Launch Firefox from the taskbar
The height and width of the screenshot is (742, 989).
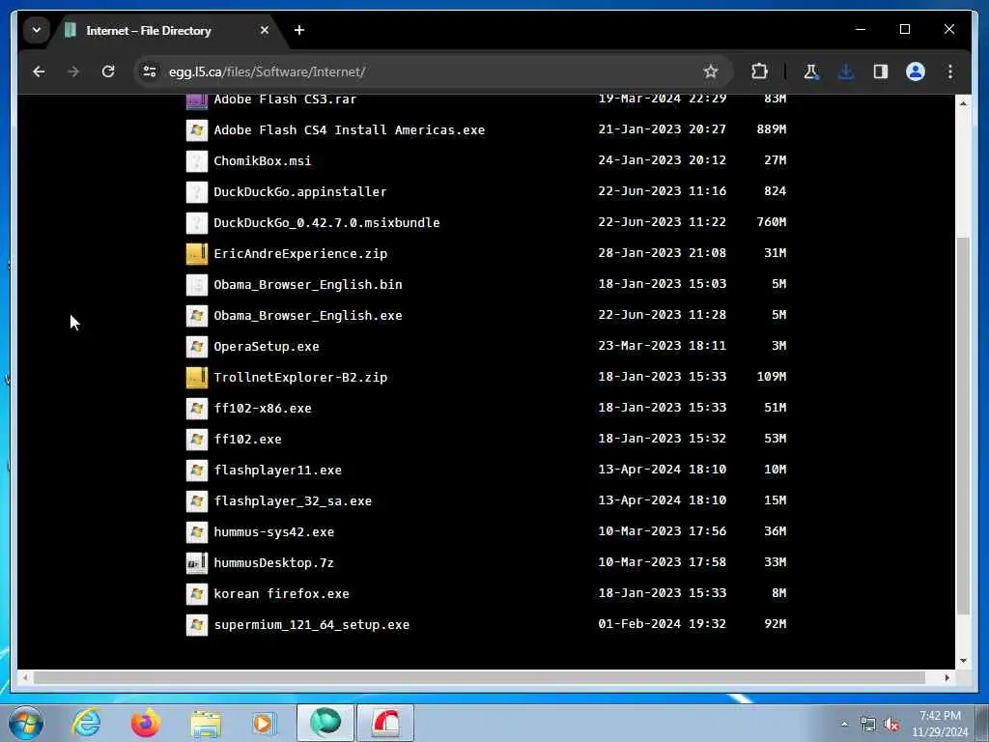pos(146,723)
